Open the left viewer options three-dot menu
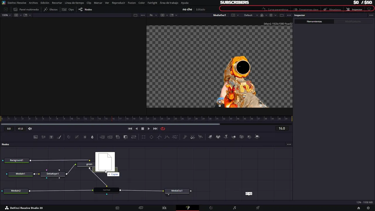 [x=143, y=15]
